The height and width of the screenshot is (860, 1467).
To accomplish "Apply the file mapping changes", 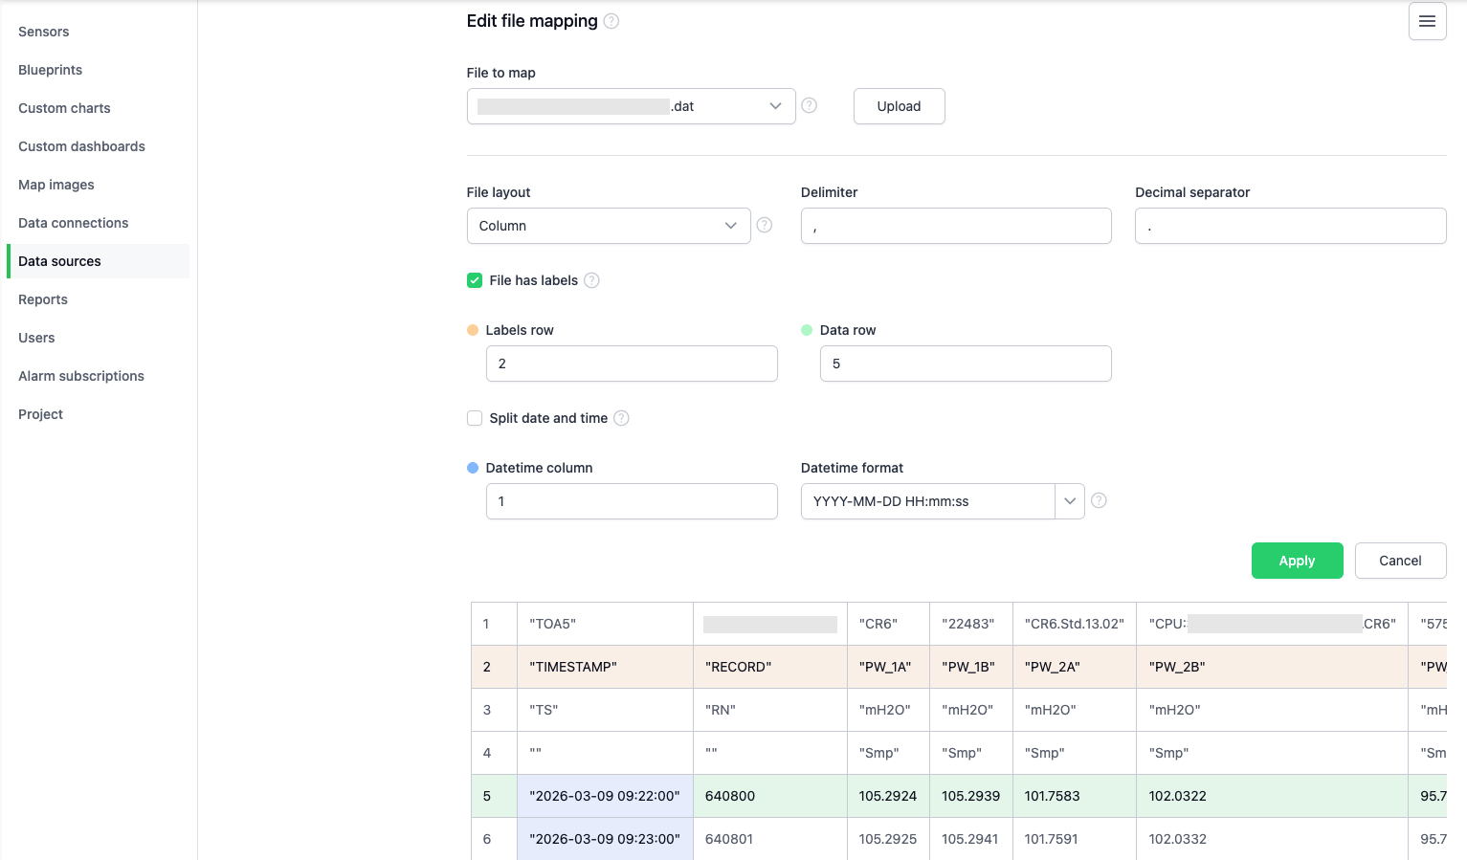I will [x=1297, y=561].
